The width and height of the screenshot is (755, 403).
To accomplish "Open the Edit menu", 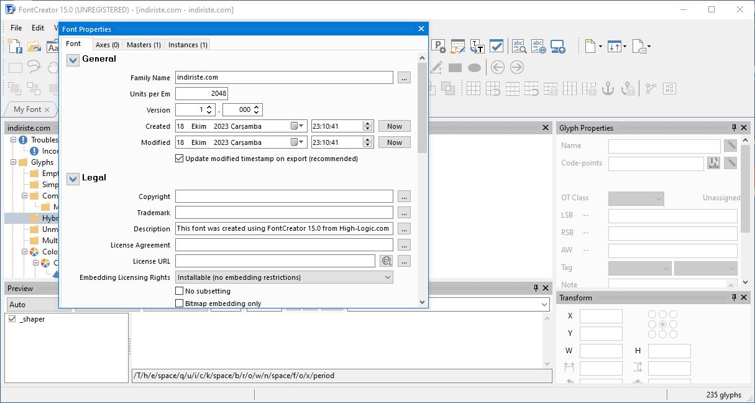I will tap(38, 28).
